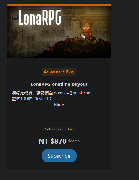Select the Advanced Plan badge
The image size is (139, 180).
[x=59, y=72]
